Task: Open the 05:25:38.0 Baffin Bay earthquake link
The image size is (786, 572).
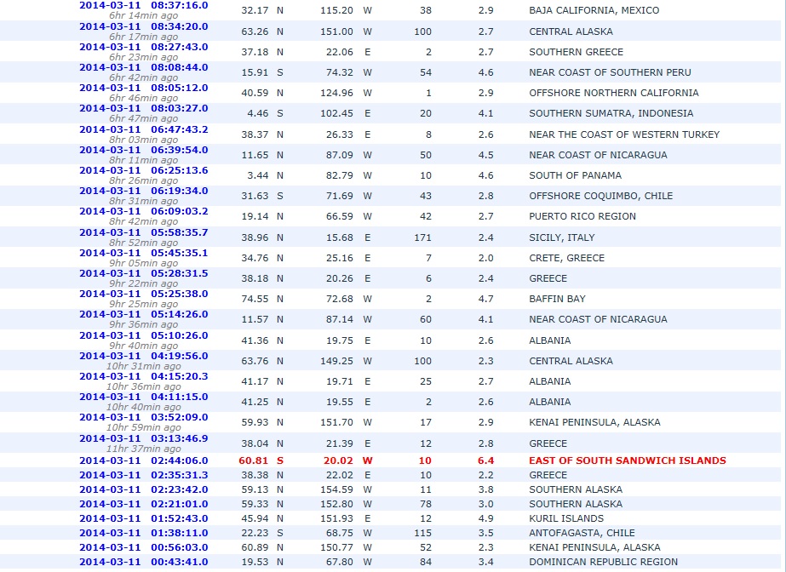Action: (143, 294)
